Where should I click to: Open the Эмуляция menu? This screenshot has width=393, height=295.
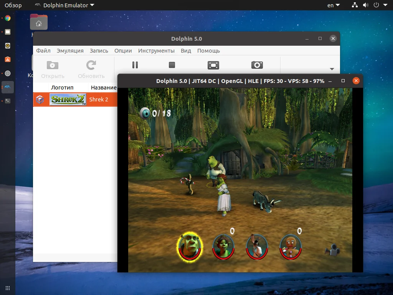coord(70,51)
